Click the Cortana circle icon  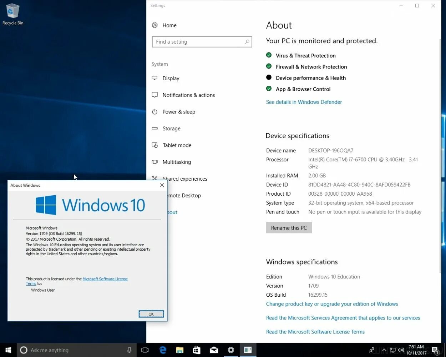24,350
